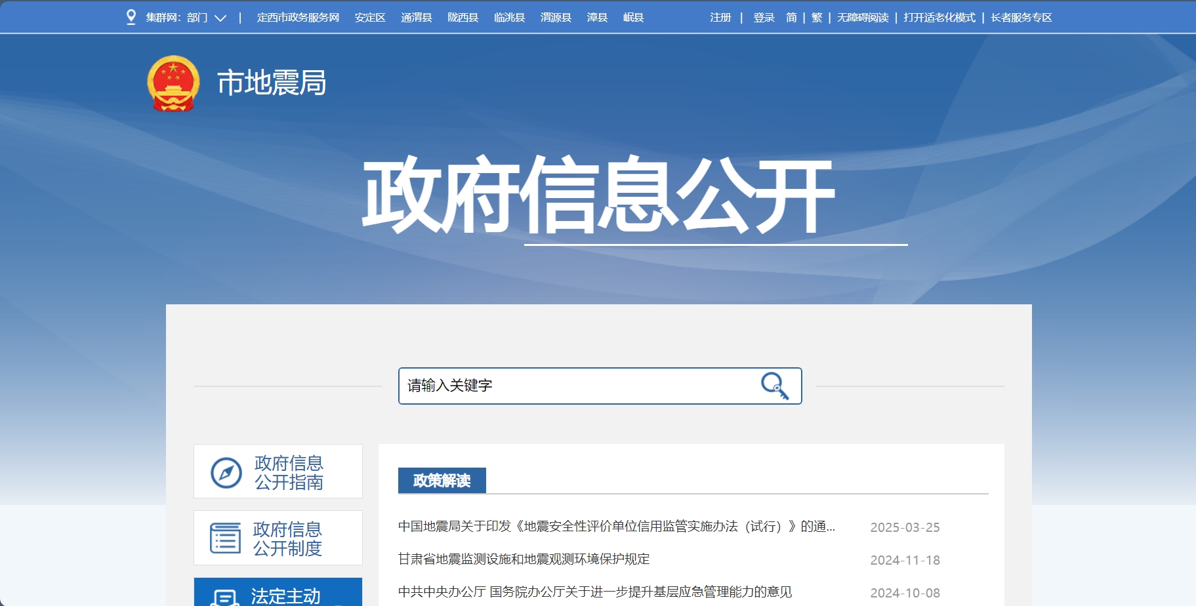The height and width of the screenshot is (606, 1196).
Task: Select the 政策解读 tab
Action: pos(442,481)
